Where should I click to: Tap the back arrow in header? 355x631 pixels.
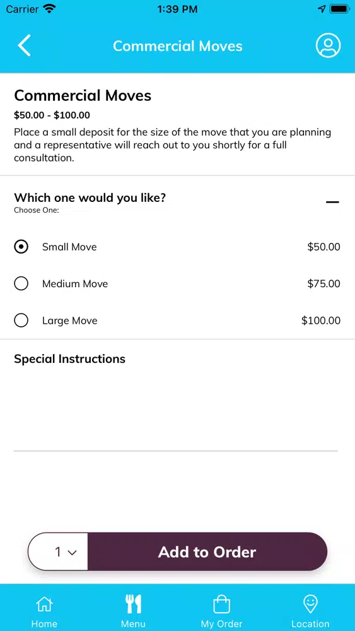[24, 45]
